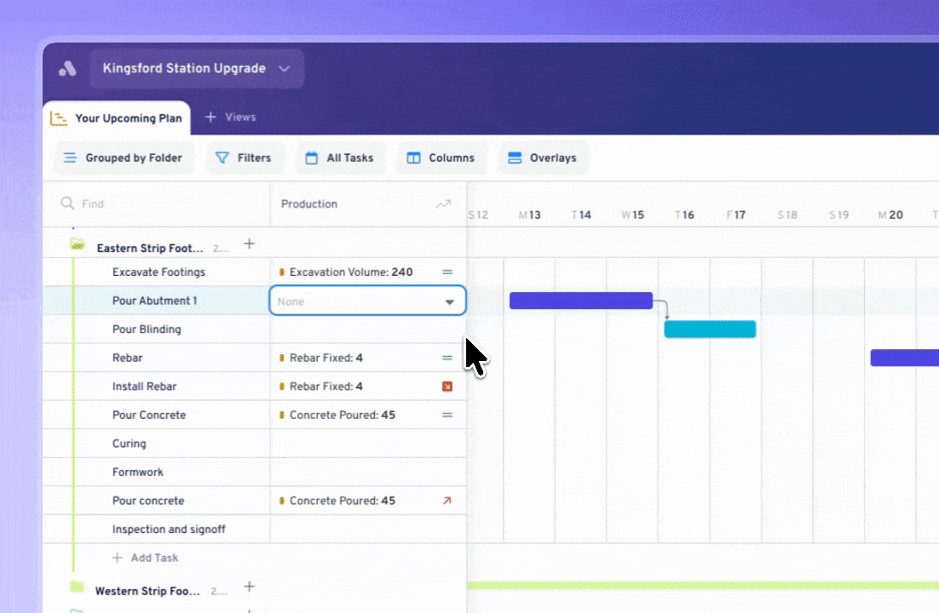Image resolution: width=939 pixels, height=613 pixels.
Task: Add an item to the Eastern Strip Footing folder
Action: (x=250, y=243)
